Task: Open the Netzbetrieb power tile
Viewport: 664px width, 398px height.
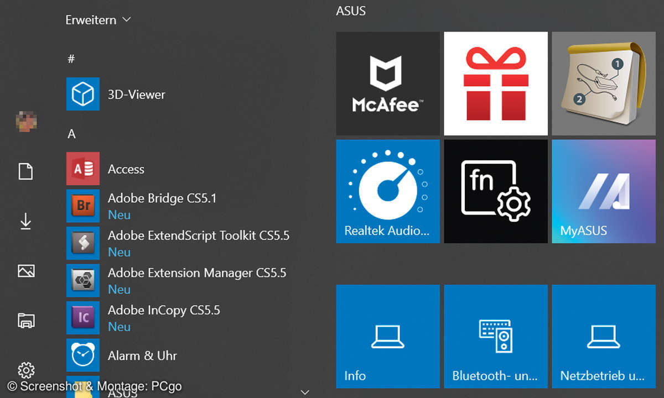Action: (x=604, y=337)
